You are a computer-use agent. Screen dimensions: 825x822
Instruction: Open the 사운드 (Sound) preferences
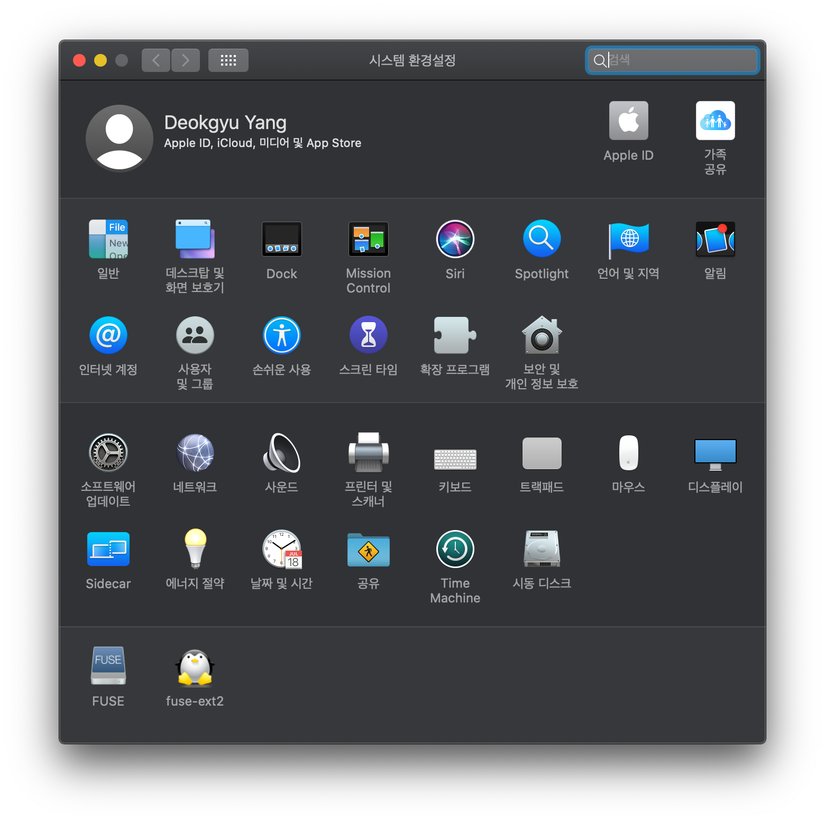[x=282, y=453]
